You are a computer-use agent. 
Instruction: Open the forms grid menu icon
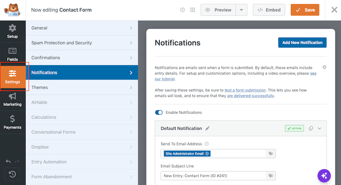coord(193,10)
